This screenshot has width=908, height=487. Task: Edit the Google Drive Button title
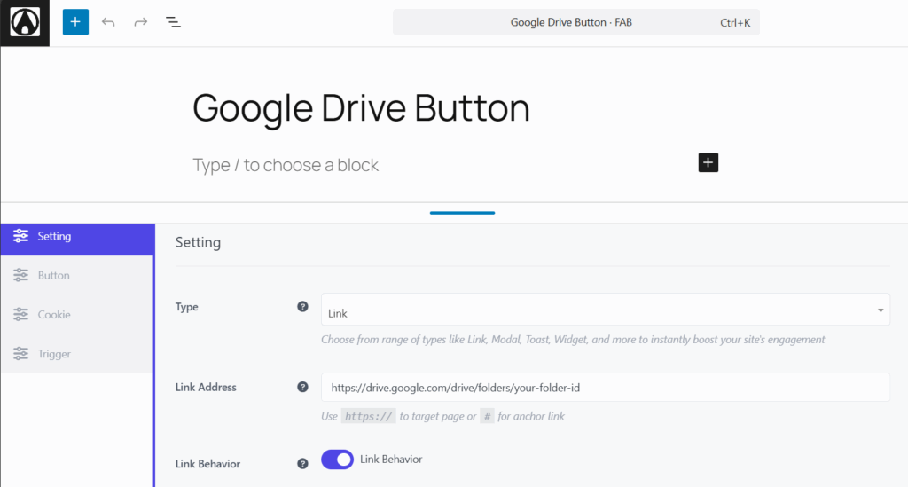[x=361, y=107]
